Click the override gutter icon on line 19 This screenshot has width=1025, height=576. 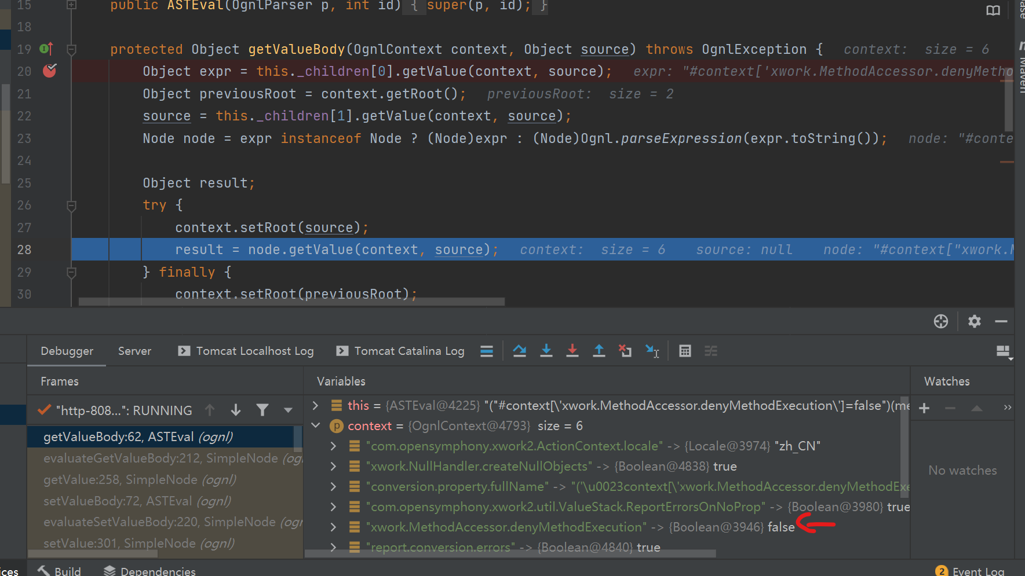click(46, 49)
